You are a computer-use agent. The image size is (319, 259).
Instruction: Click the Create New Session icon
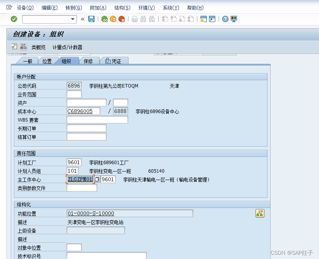point(204,19)
